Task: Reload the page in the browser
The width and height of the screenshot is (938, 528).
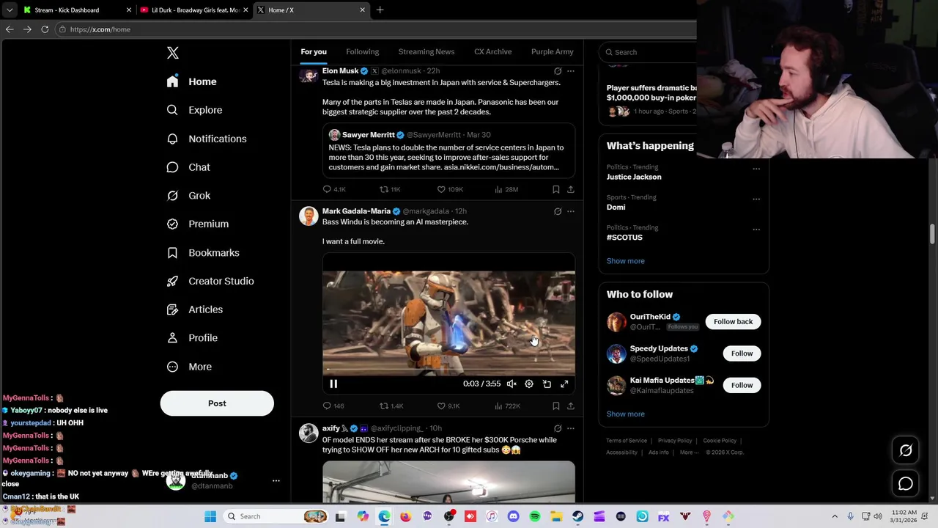Action: pos(45,29)
